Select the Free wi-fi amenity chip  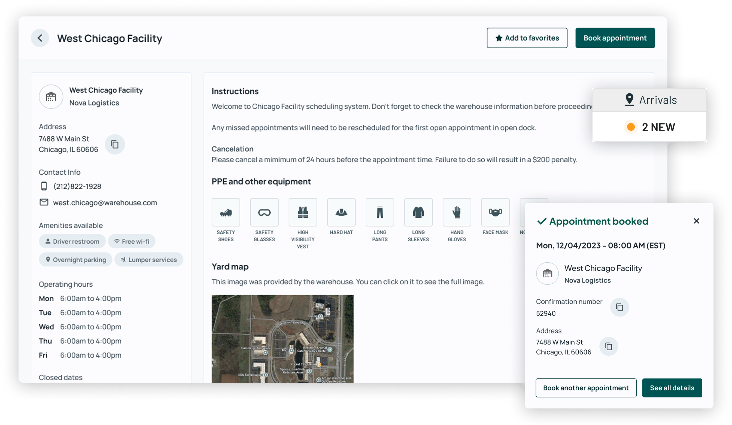(x=132, y=241)
